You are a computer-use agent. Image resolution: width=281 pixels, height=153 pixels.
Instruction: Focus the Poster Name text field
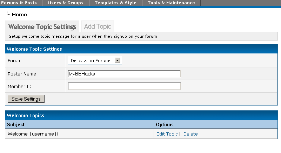(x=124, y=74)
